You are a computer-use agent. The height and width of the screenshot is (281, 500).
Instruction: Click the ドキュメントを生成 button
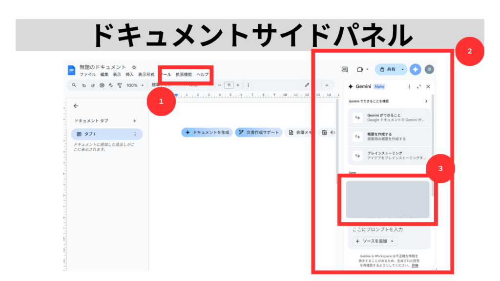coord(207,132)
